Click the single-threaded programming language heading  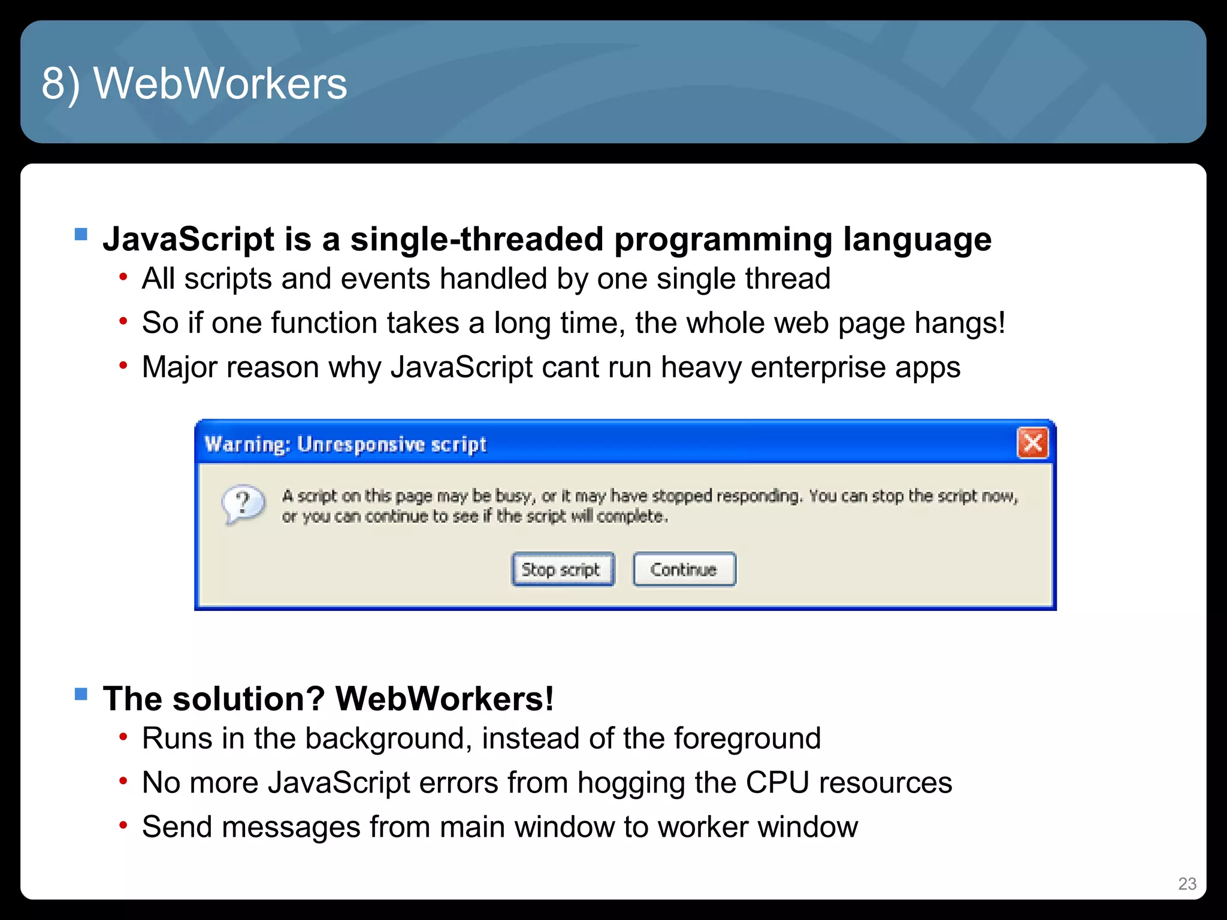click(x=546, y=239)
